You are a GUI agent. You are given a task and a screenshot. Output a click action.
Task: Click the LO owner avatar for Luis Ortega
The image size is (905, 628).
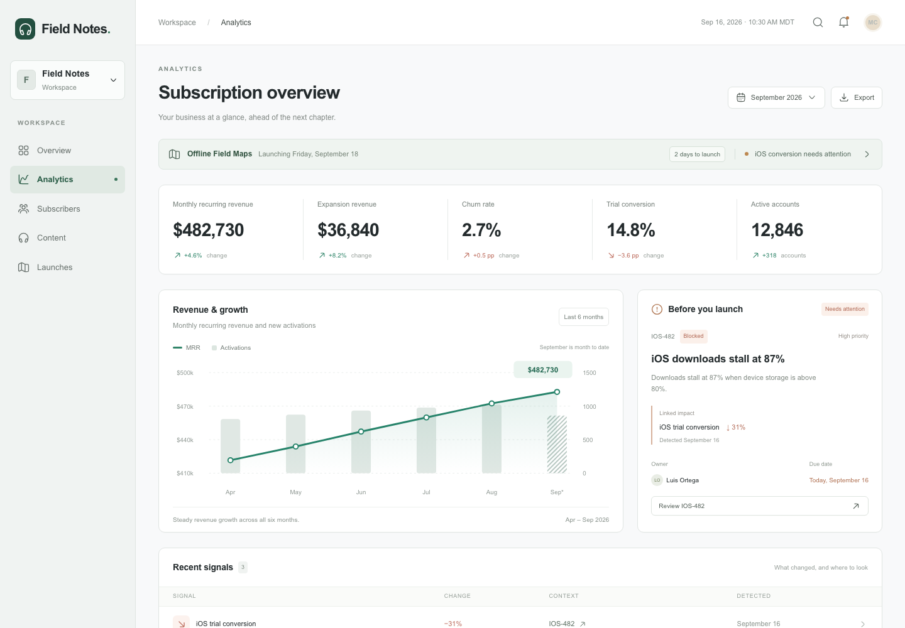pos(657,480)
